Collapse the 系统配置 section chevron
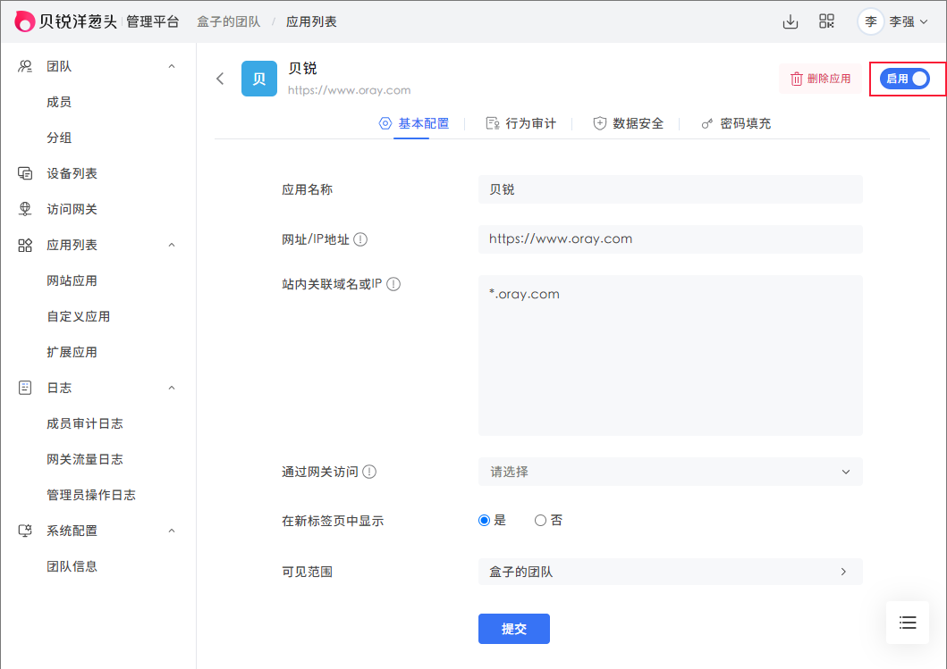Viewport: 947px width, 669px height. point(172,531)
